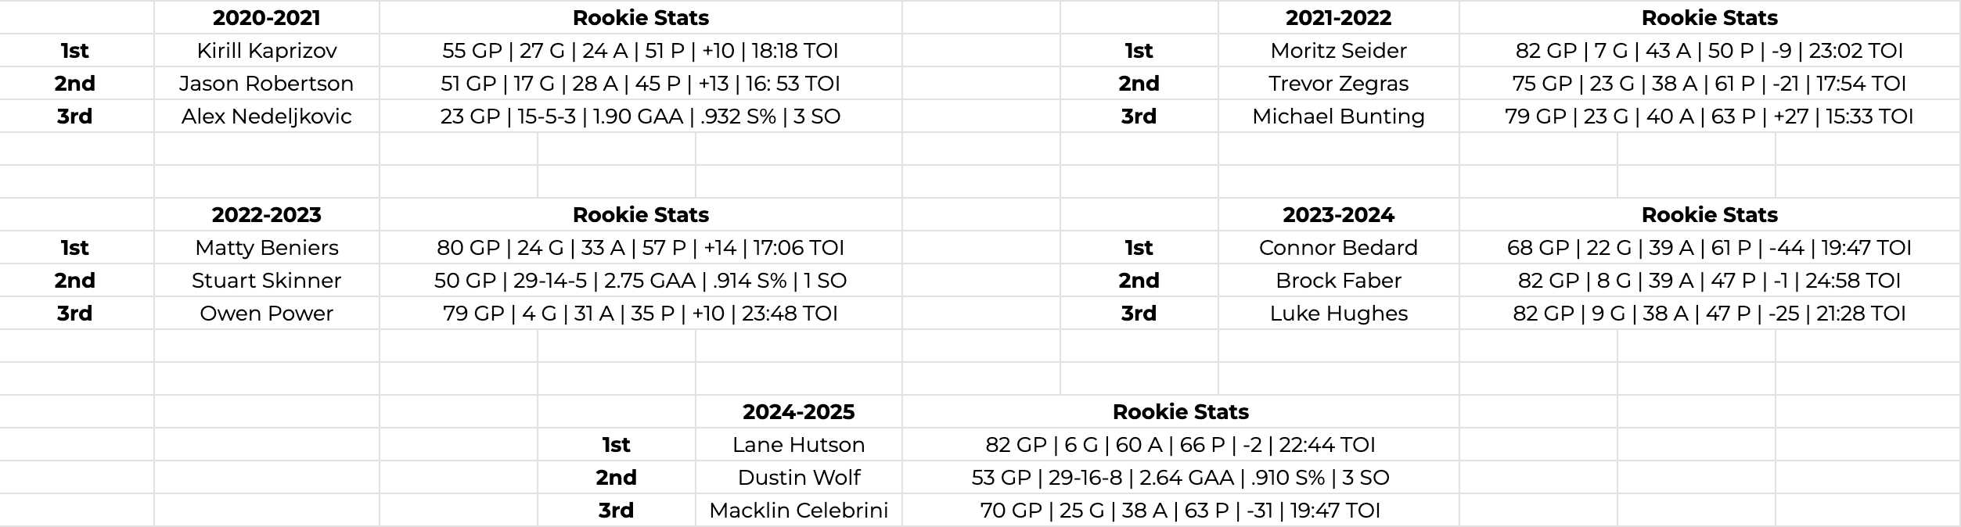Select the Kirill Kaprizov cell
Viewport: 1961px width, 527px height.
point(267,51)
